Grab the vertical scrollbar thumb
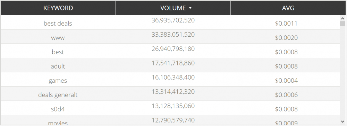 pos(342,24)
